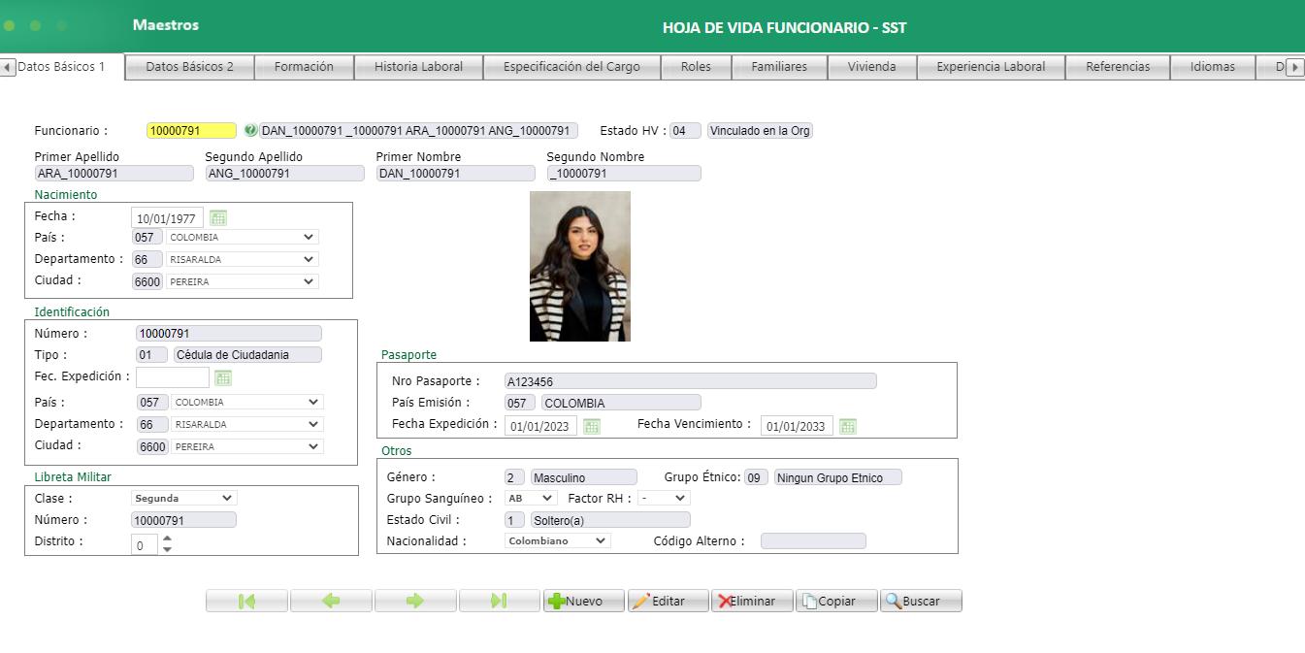The width and height of the screenshot is (1305, 653).
Task: Open Nacionalidad dropdown Colombiano
Action: coord(558,540)
